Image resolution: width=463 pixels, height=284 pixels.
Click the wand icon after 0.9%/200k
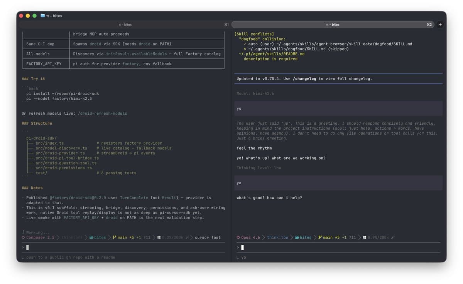click(x=393, y=237)
